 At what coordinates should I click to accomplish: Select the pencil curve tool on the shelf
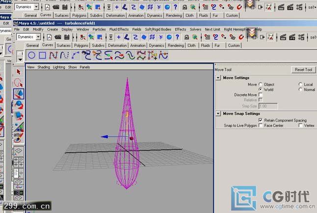[64, 55]
